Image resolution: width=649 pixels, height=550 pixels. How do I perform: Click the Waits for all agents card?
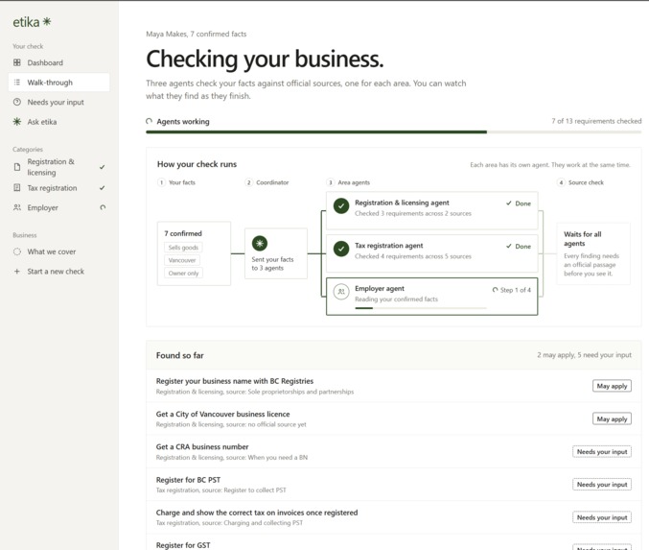tap(593, 253)
